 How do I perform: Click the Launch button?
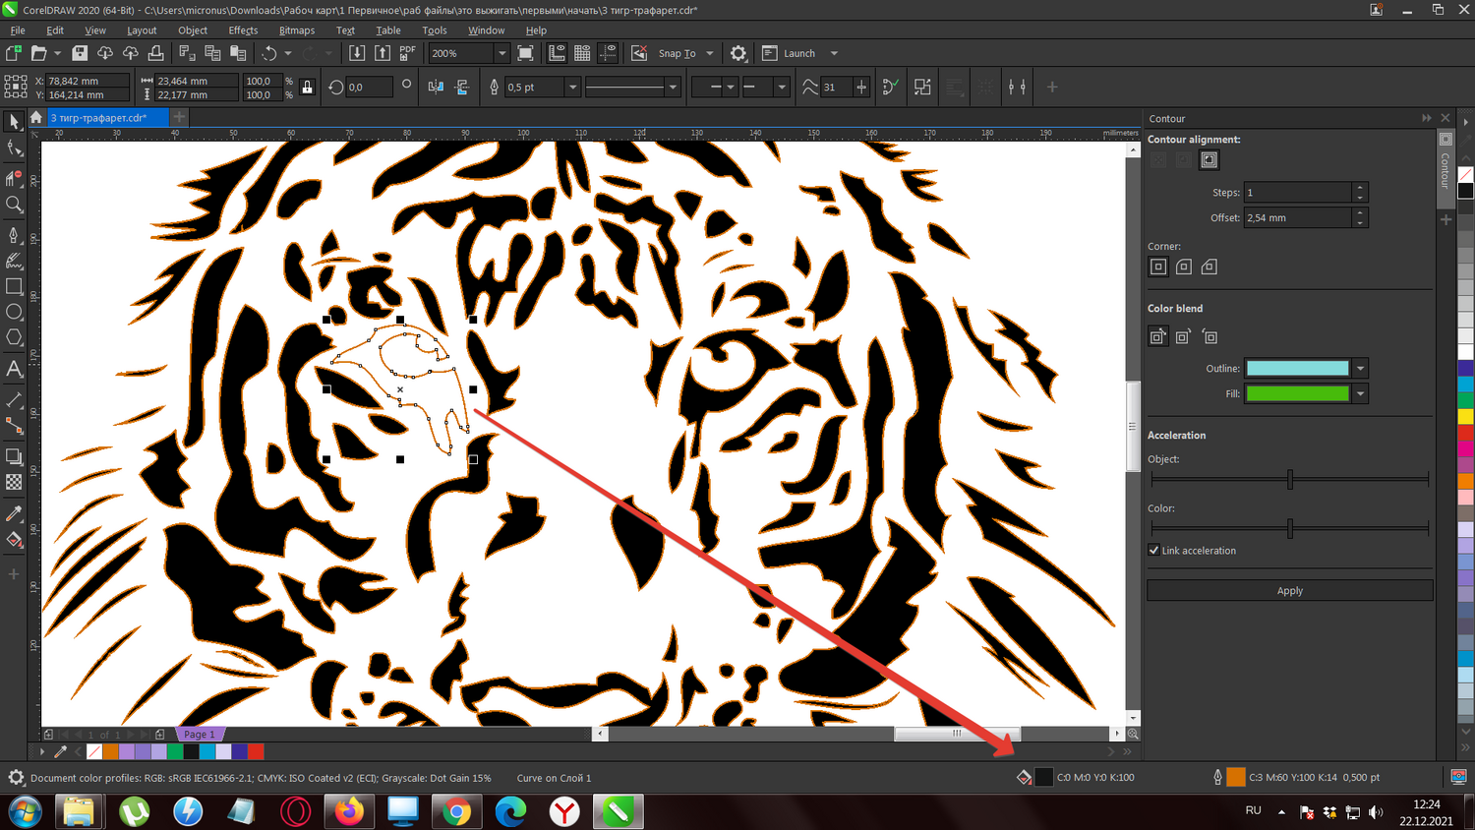[x=798, y=53]
